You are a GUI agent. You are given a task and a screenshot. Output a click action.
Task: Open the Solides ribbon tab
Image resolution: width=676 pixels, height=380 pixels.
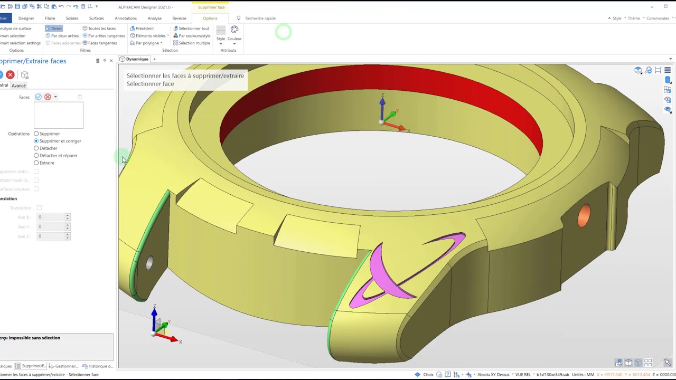coord(72,18)
